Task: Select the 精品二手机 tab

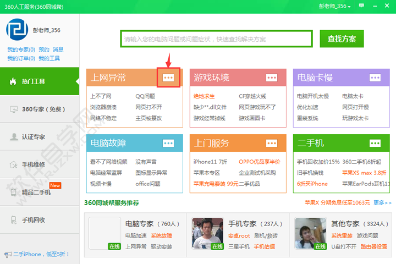Action: (40, 193)
